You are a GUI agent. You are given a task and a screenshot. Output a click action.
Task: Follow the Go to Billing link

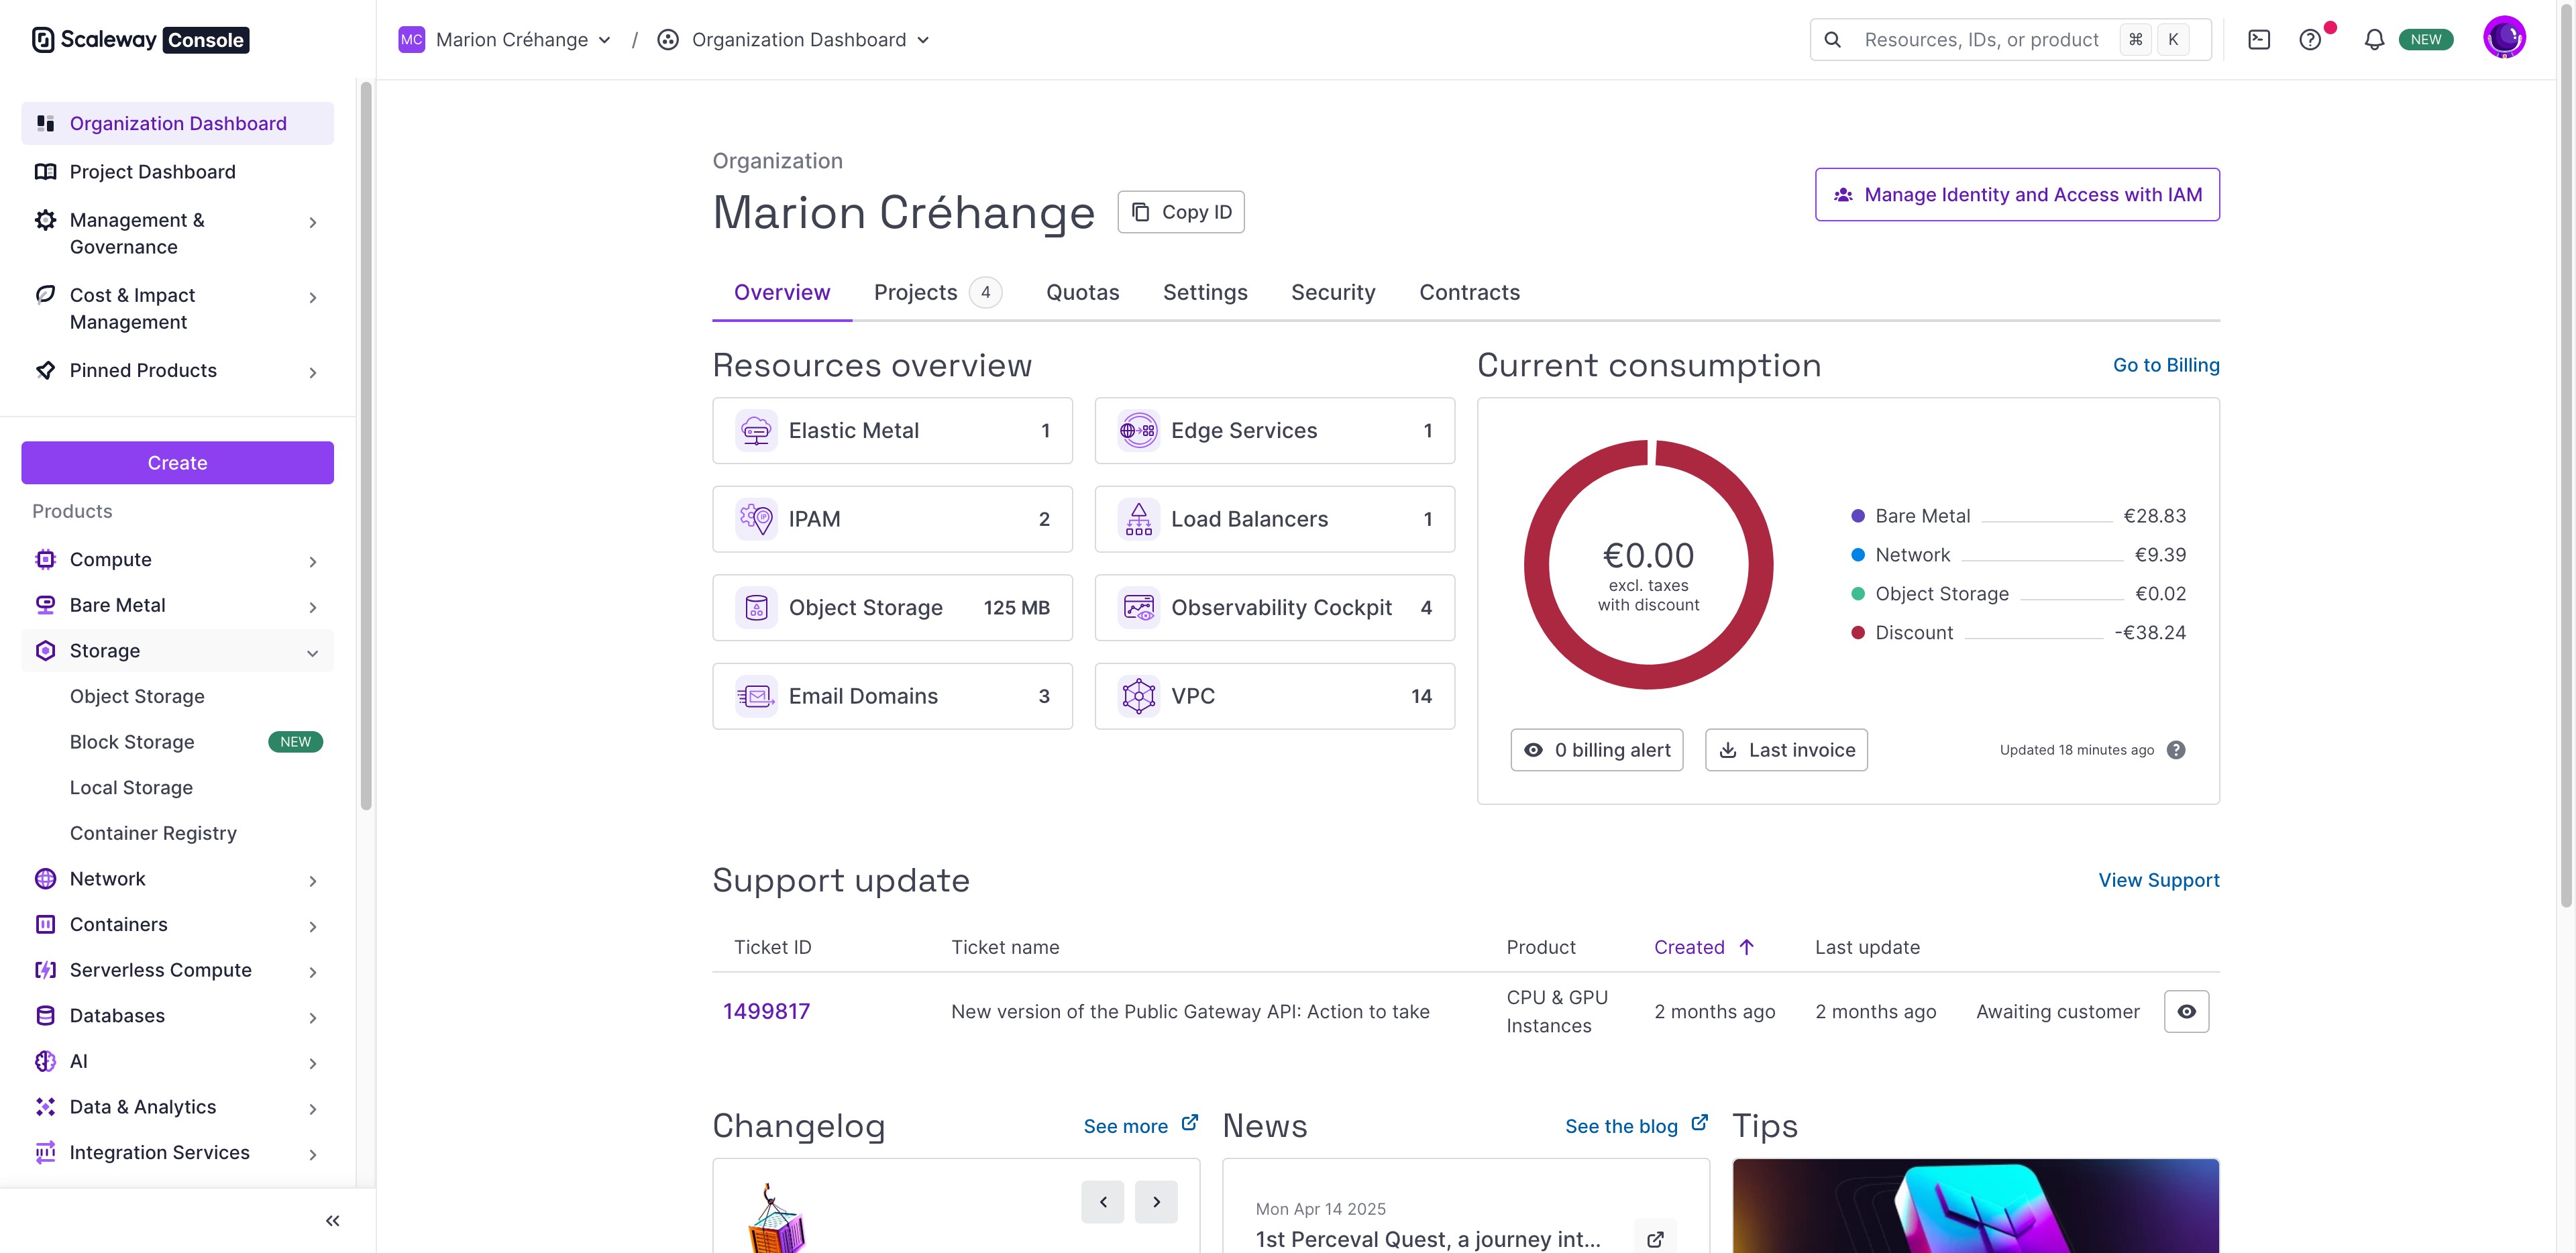2166,365
